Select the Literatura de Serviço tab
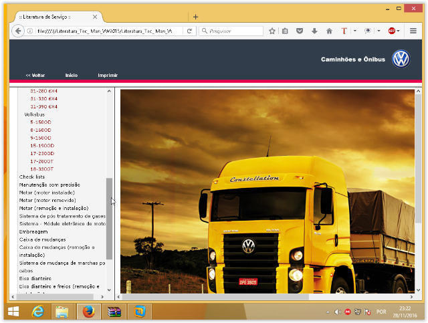Viewport: 428px width, 323px height. click(x=58, y=17)
